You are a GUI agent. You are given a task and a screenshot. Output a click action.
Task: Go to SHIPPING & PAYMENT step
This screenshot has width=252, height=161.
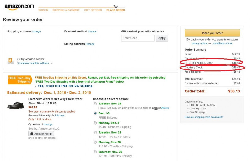(66, 10)
